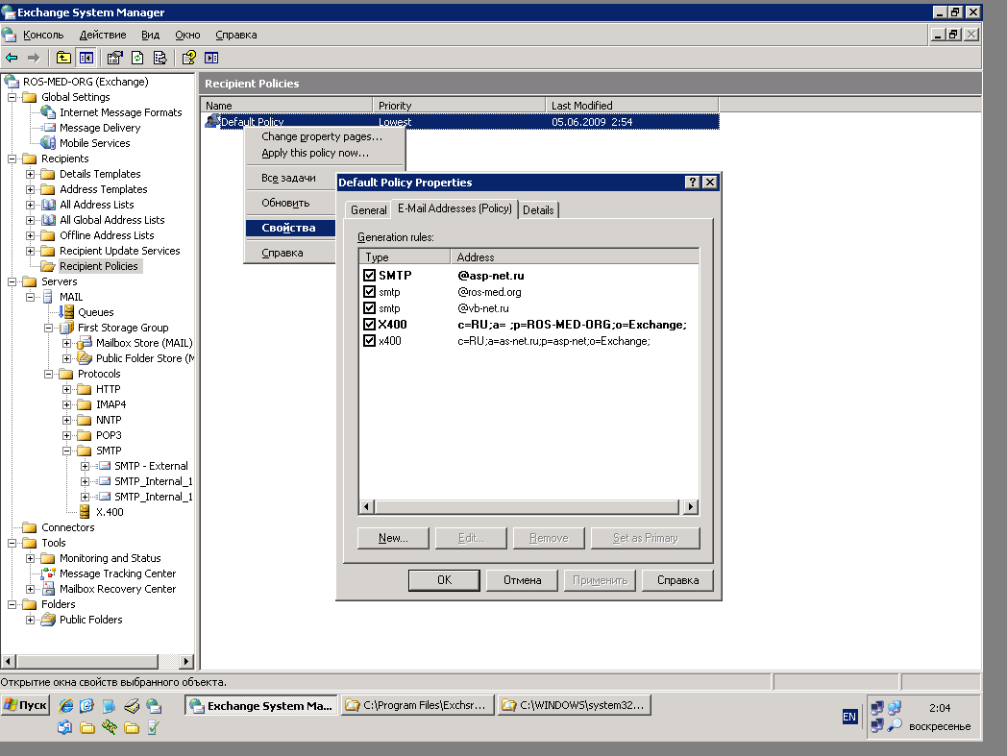
Task: Click the Export list toolbar icon
Action: tap(160, 58)
